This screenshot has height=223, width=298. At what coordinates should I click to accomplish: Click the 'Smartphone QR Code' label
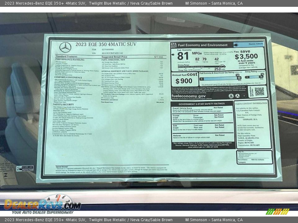pos(251,92)
